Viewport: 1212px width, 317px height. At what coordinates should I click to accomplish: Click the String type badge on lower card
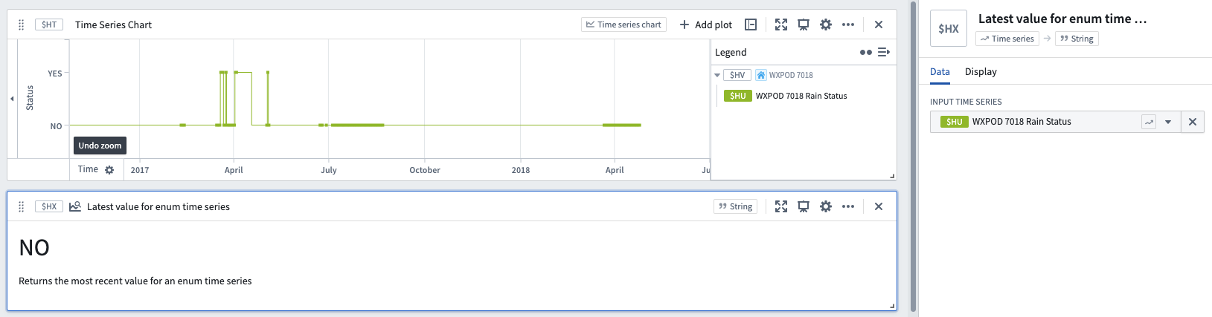(x=735, y=206)
